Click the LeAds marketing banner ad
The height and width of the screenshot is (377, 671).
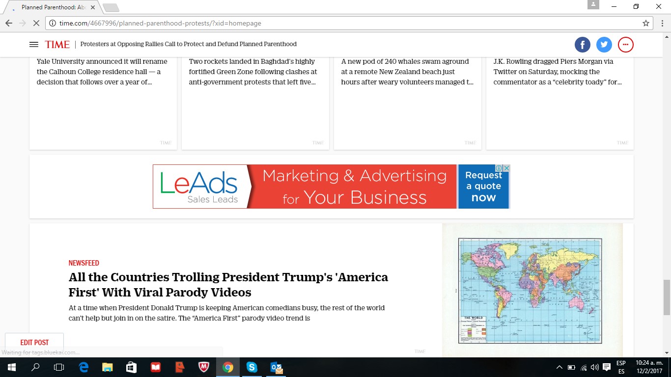(x=305, y=187)
